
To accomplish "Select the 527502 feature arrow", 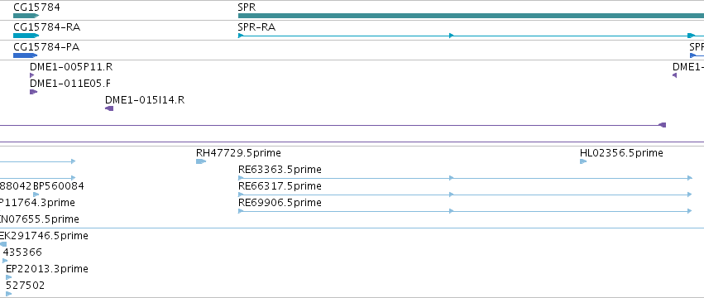I will [x=9, y=294].
